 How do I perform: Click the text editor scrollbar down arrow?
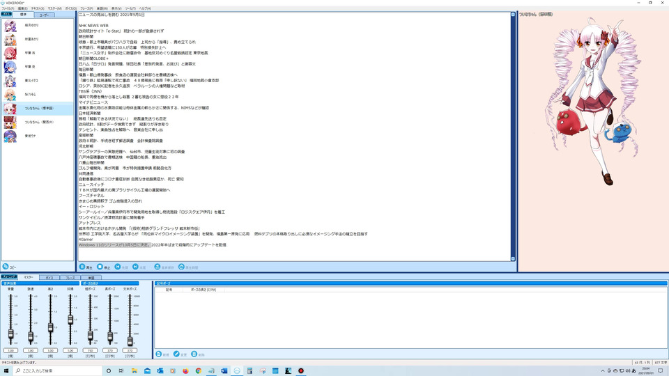tap(513, 259)
